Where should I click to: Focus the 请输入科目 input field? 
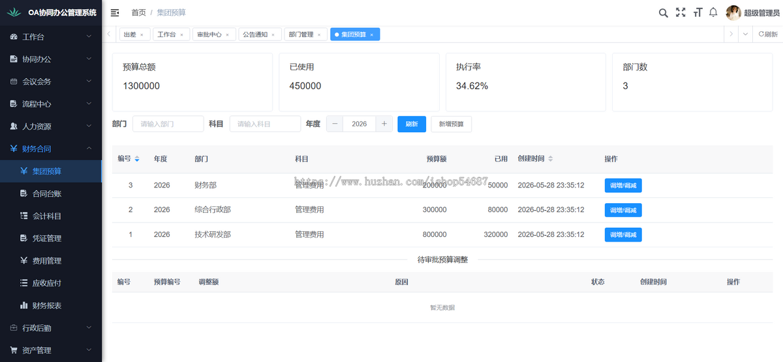[265, 124]
